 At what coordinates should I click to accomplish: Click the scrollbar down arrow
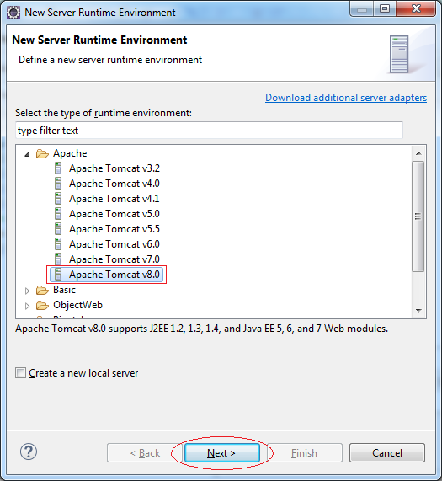pyautogui.click(x=418, y=311)
